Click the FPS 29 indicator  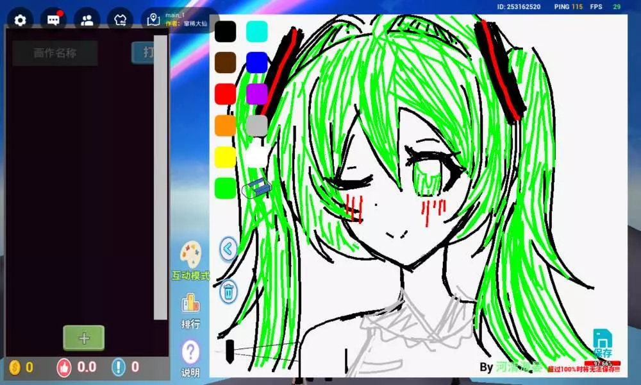(606, 6)
